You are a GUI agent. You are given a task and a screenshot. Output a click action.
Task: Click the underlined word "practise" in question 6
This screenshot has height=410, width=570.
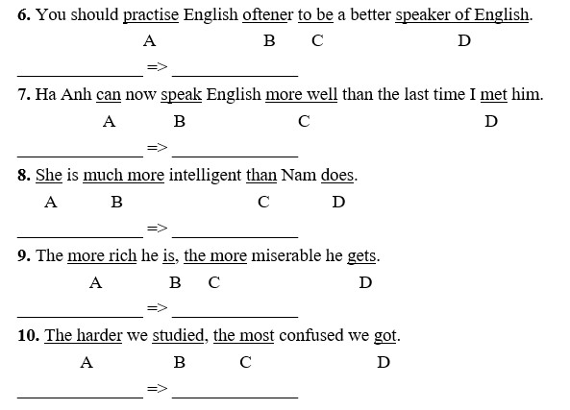point(151,15)
